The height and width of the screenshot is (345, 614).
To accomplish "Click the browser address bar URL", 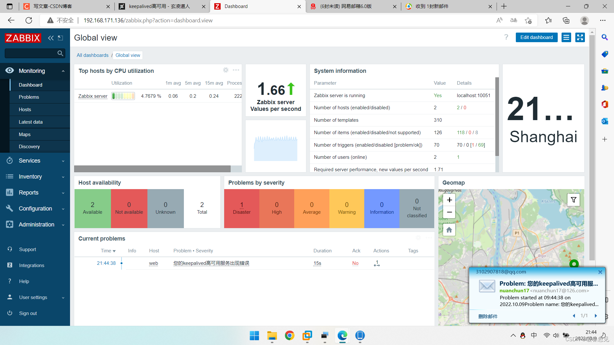I will click(148, 20).
